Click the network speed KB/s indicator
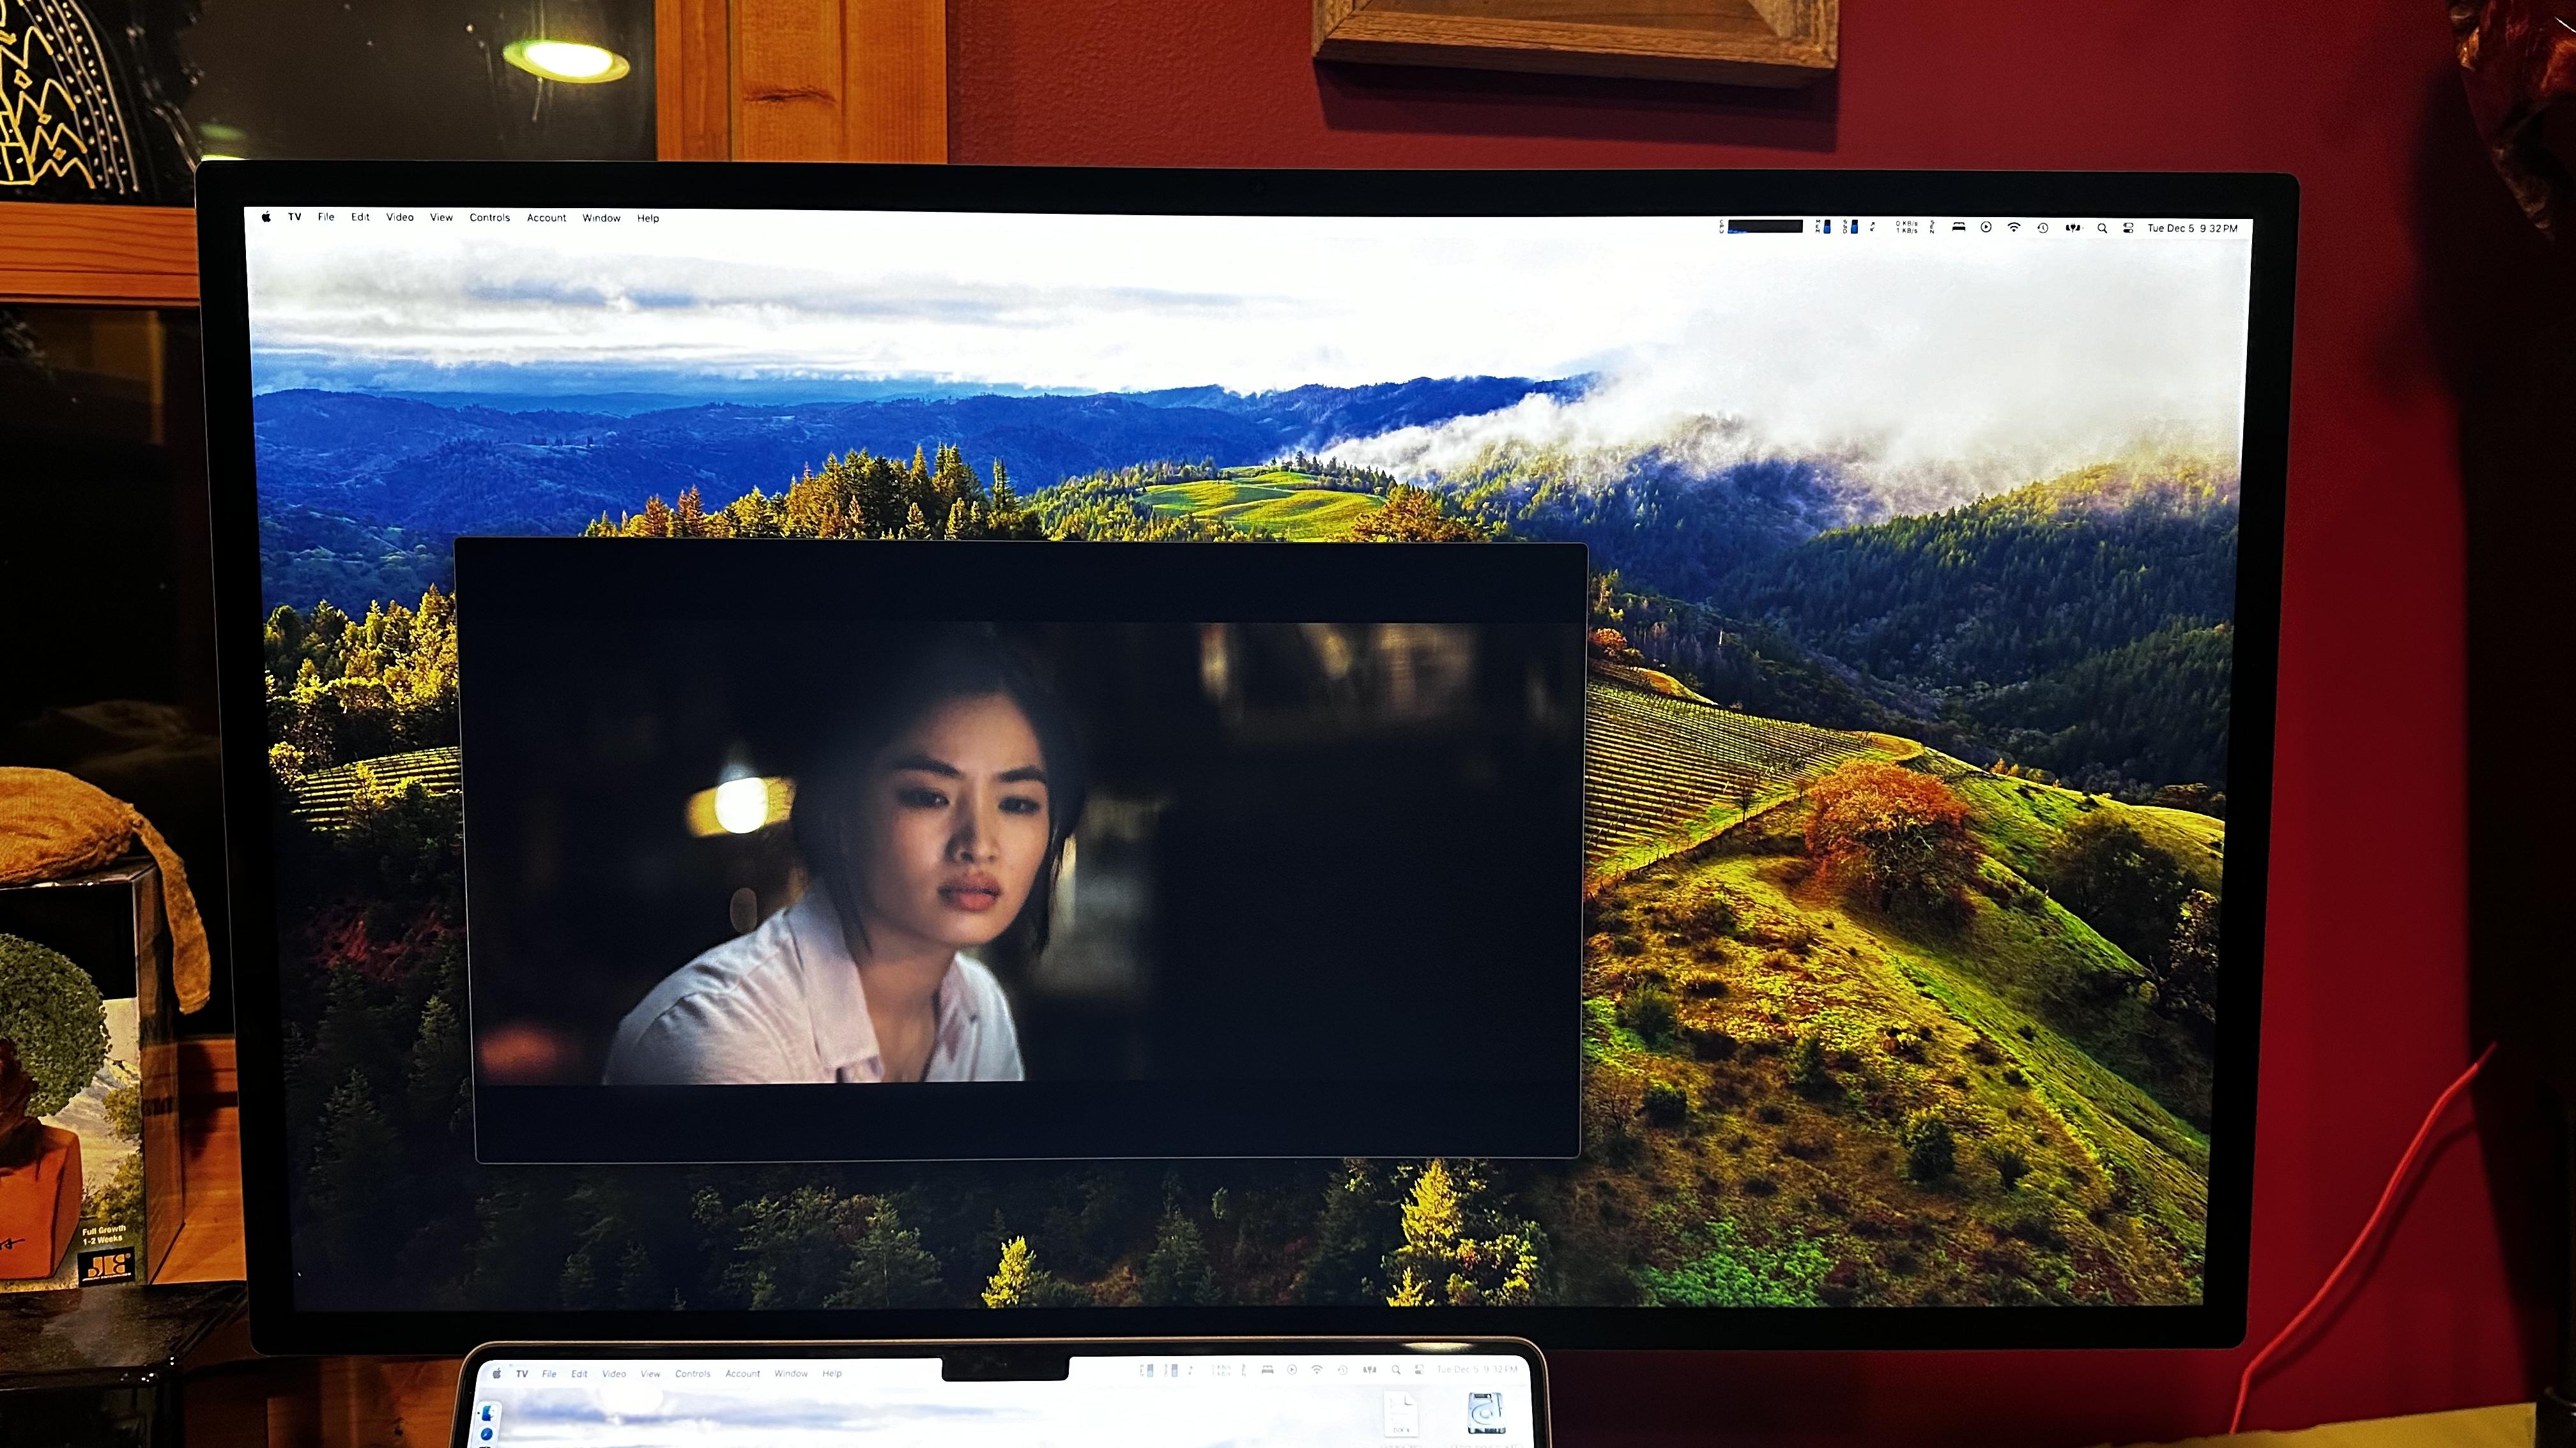The height and width of the screenshot is (1448, 2576). click(1907, 228)
